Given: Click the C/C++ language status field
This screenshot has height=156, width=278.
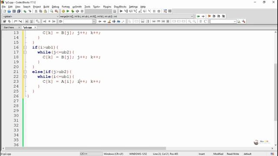Looking at the screenshot, I should [x=91, y=154].
